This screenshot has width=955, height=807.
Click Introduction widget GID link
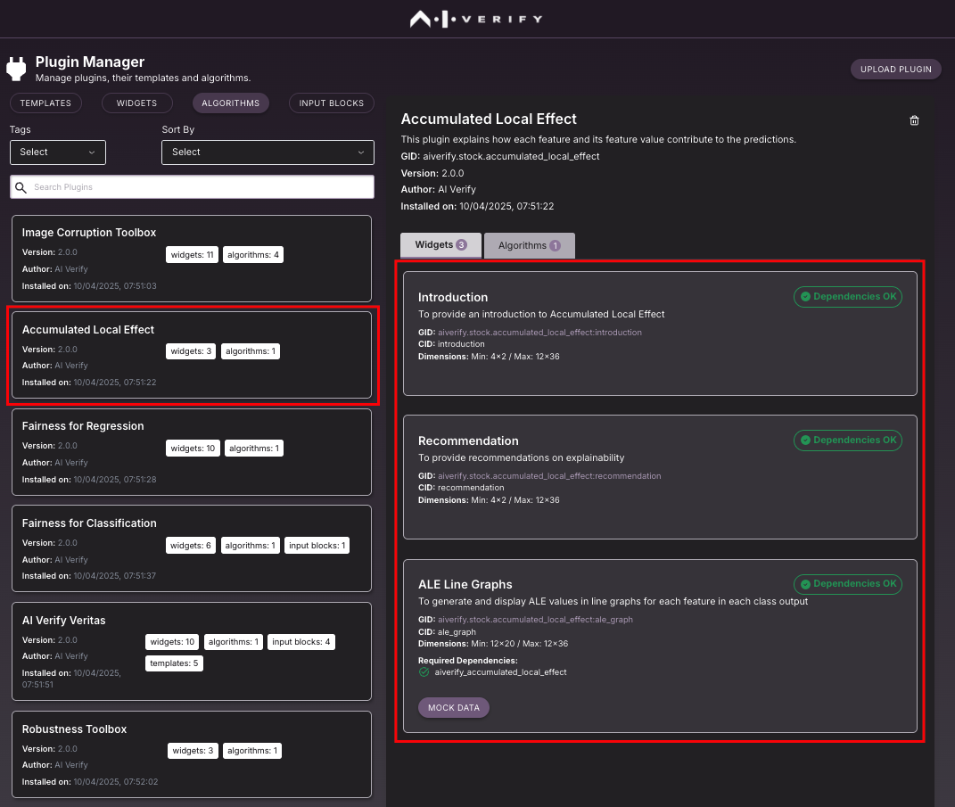click(x=539, y=333)
